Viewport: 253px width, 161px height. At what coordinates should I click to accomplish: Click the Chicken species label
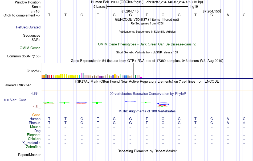[34, 139]
